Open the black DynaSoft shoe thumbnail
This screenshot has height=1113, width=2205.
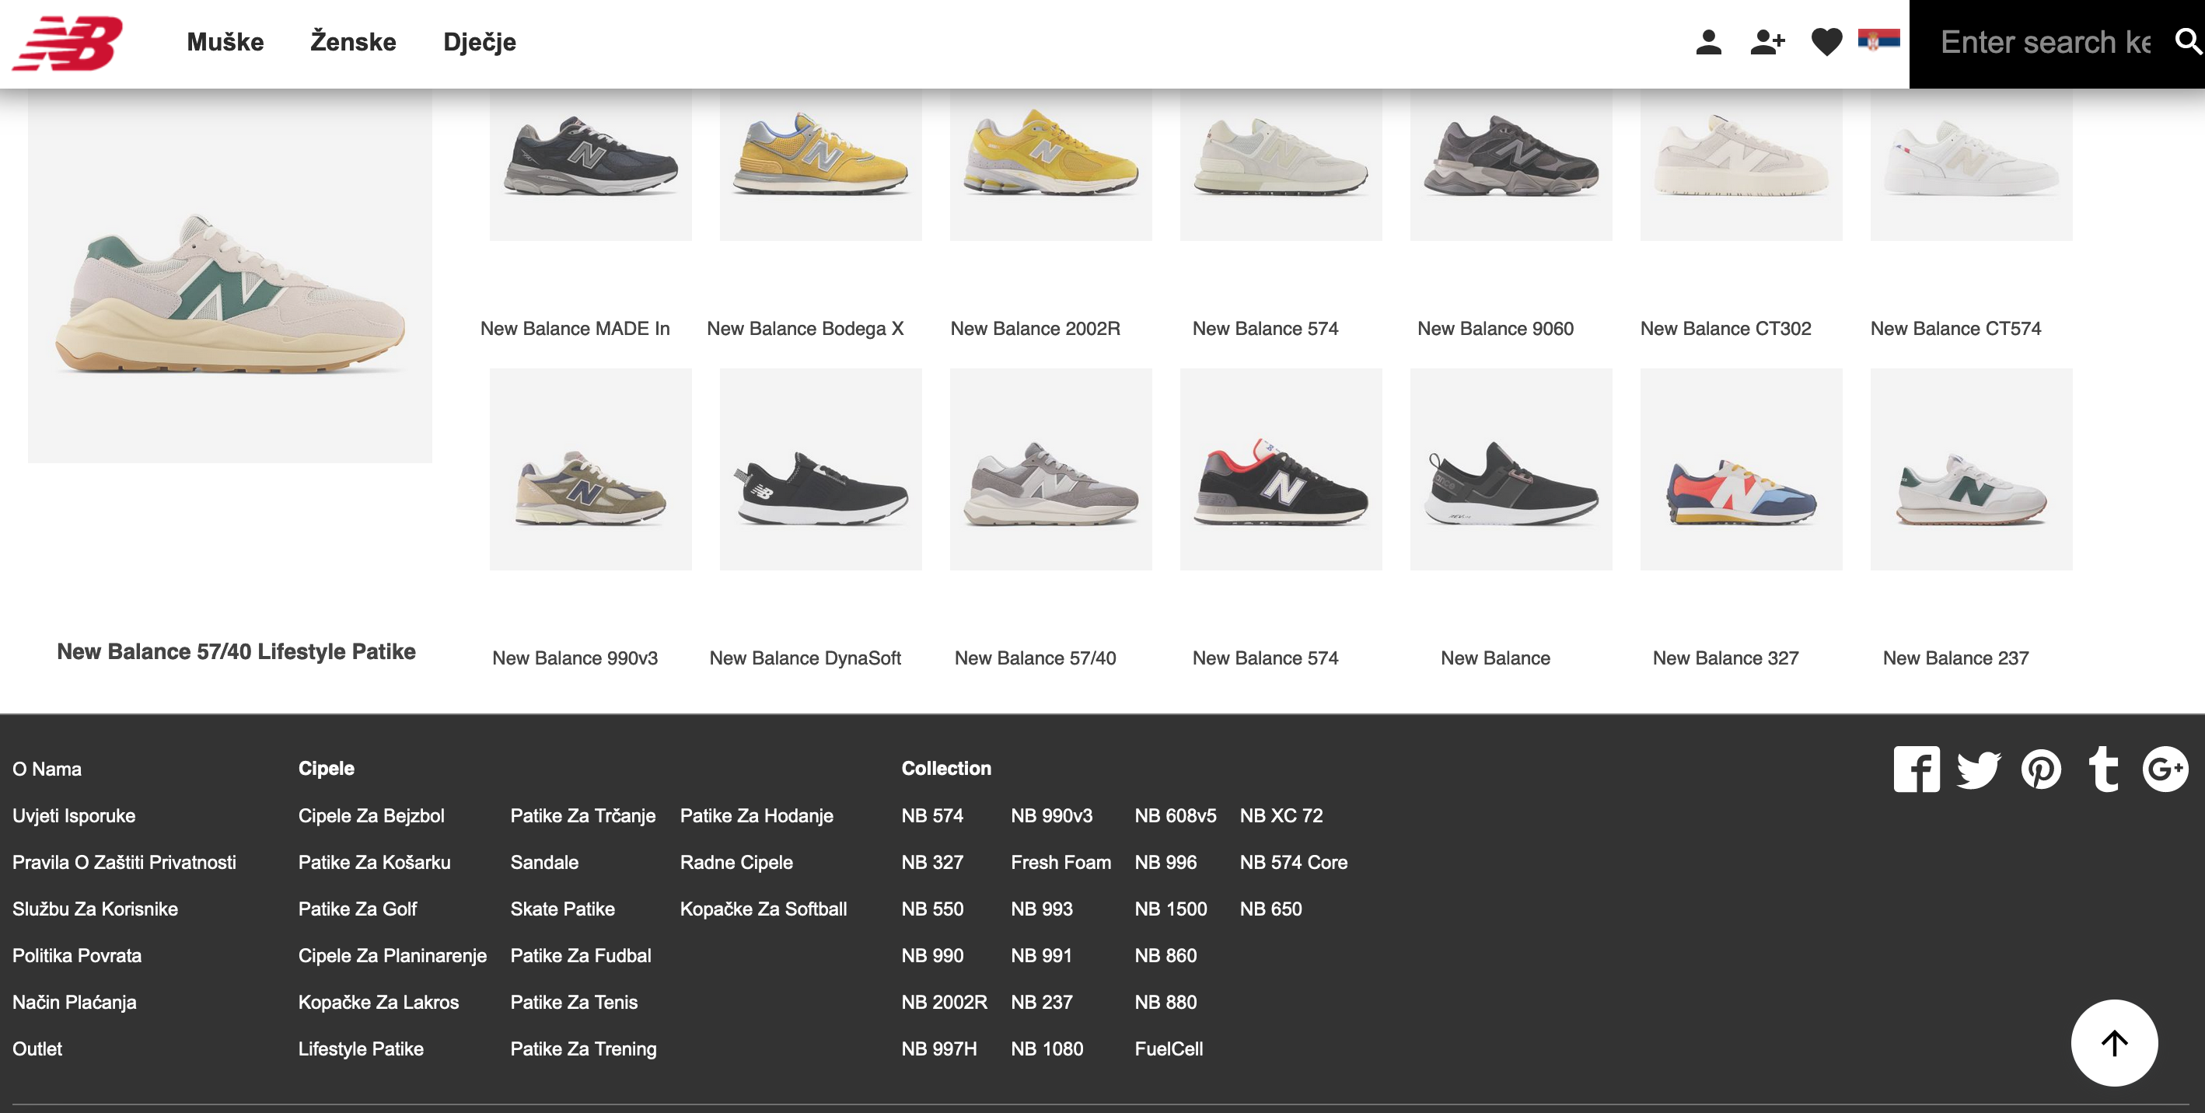821,469
